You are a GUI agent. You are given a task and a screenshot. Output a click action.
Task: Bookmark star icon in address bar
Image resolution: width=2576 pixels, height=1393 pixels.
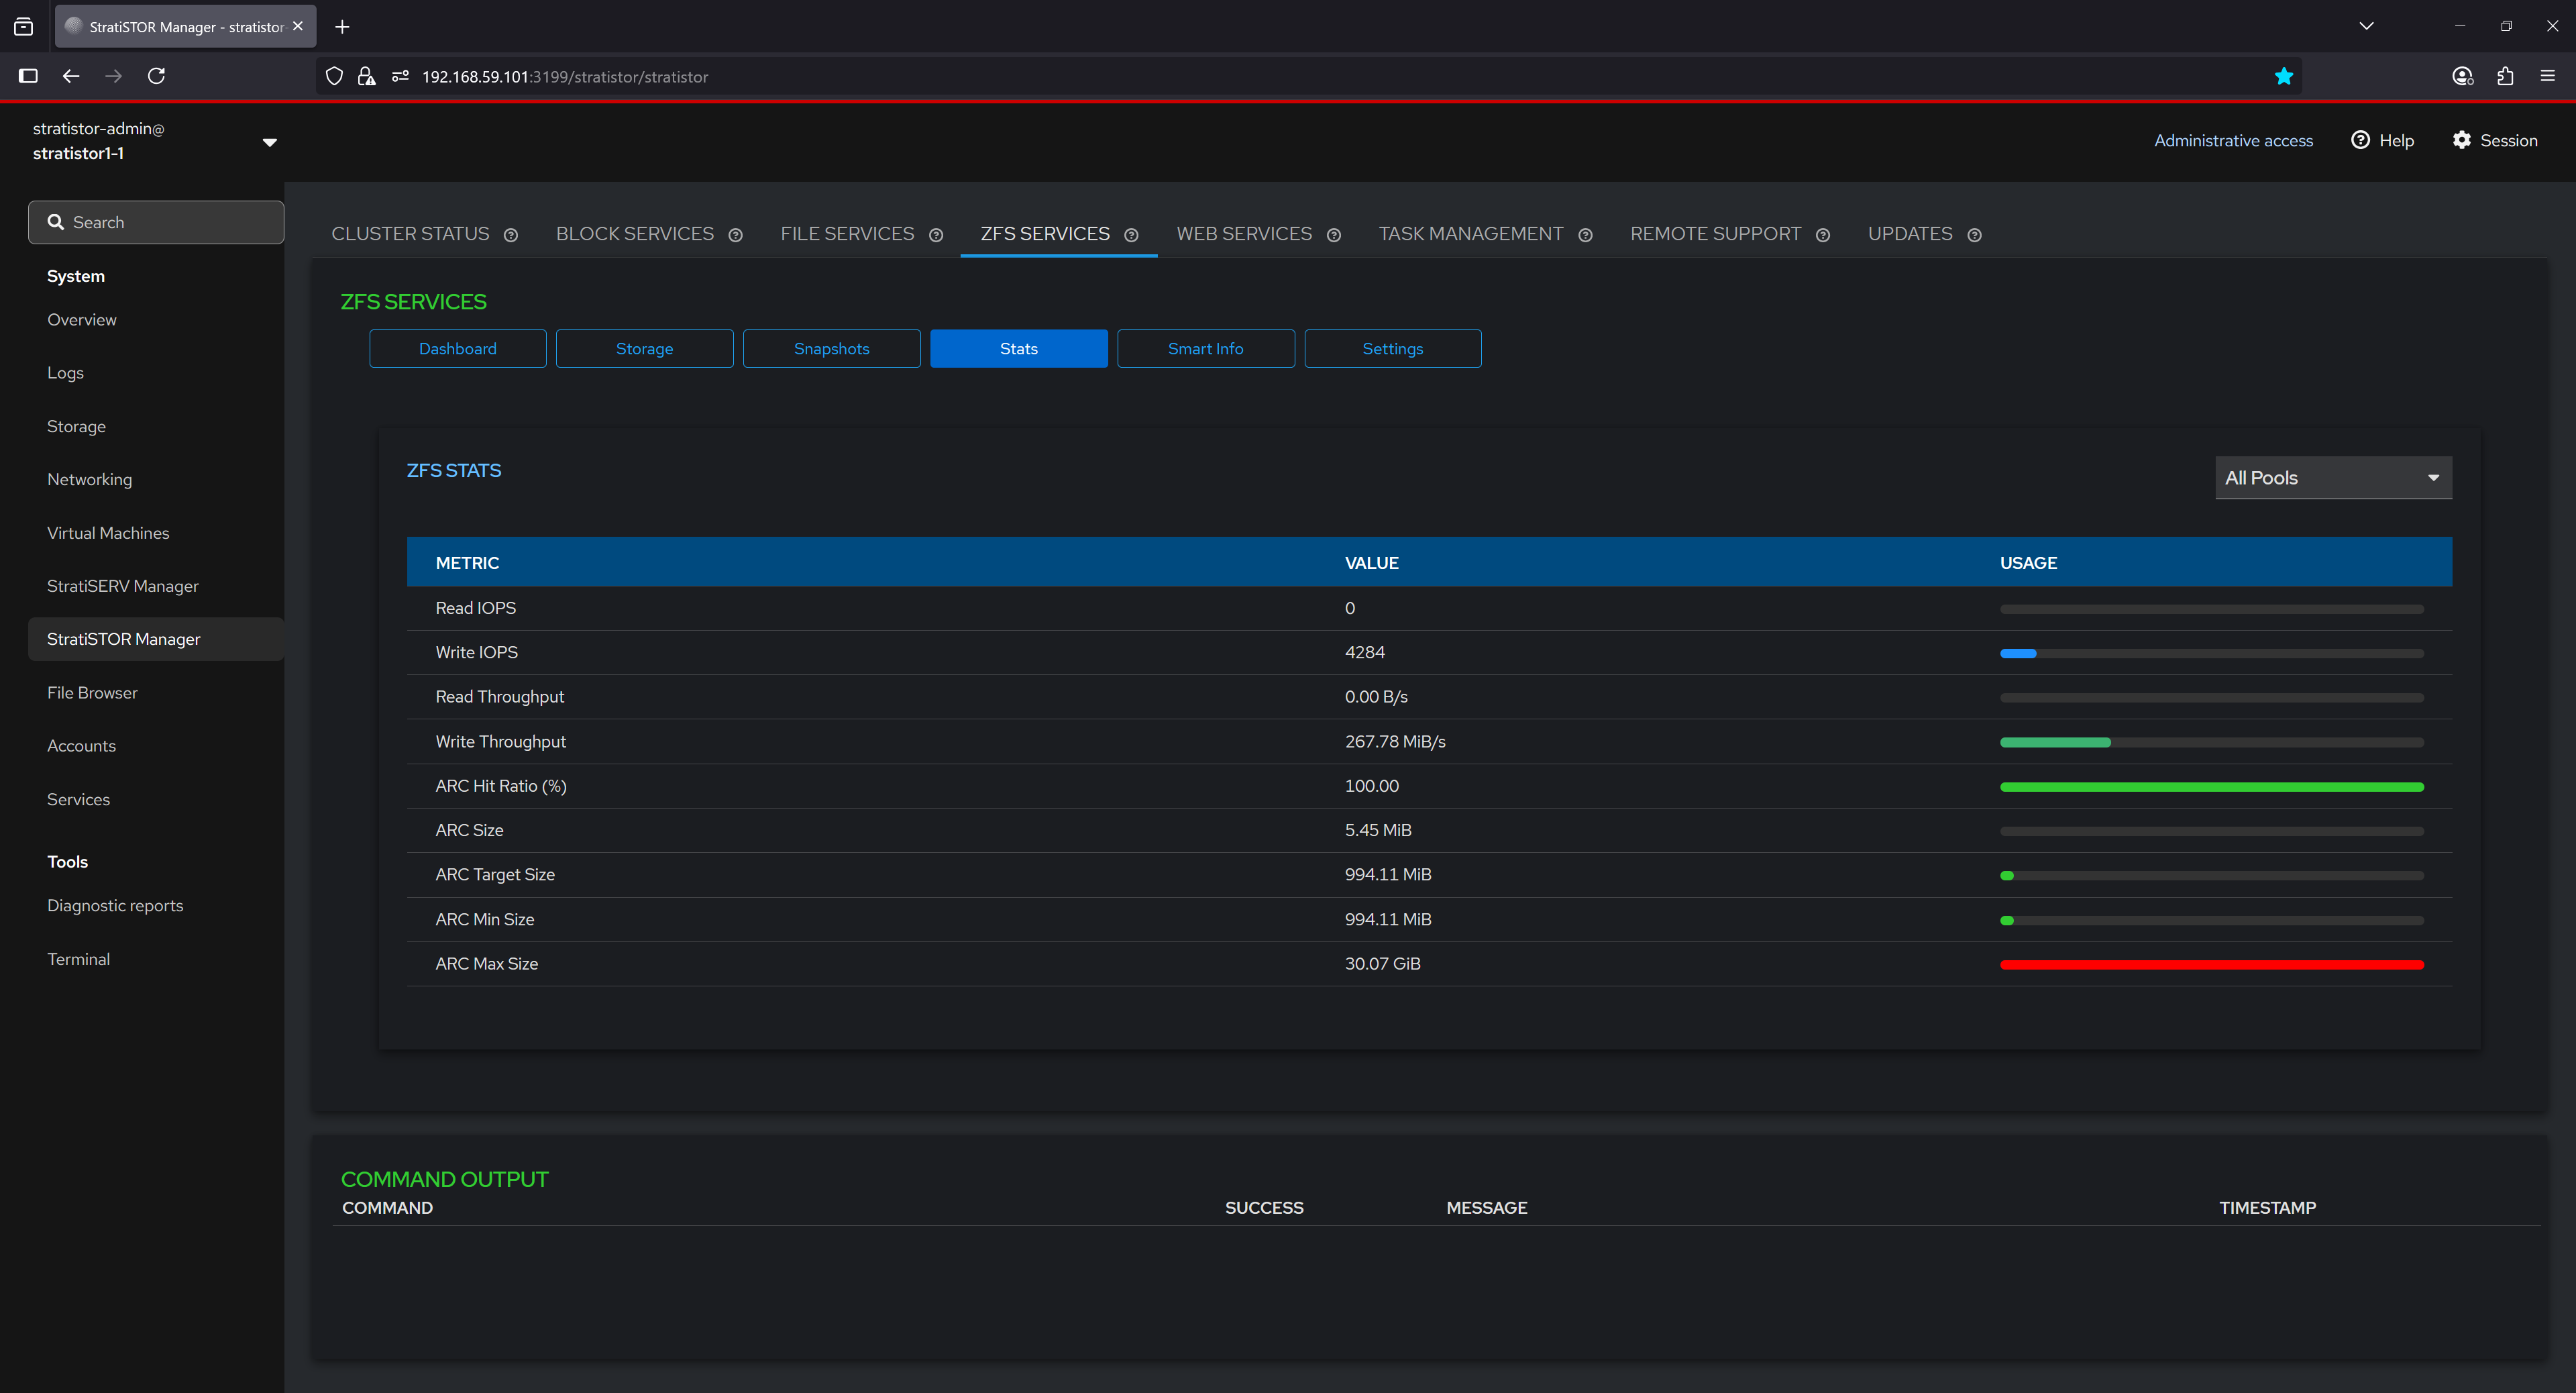pyautogui.click(x=2283, y=77)
